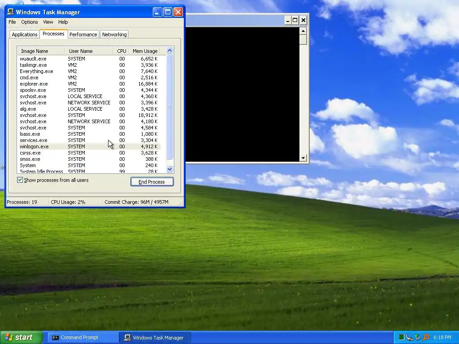Image resolution: width=459 pixels, height=344 pixels.
Task: Select the alg.exe process
Action: point(89,109)
